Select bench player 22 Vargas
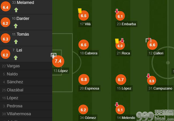 (26, 66)
